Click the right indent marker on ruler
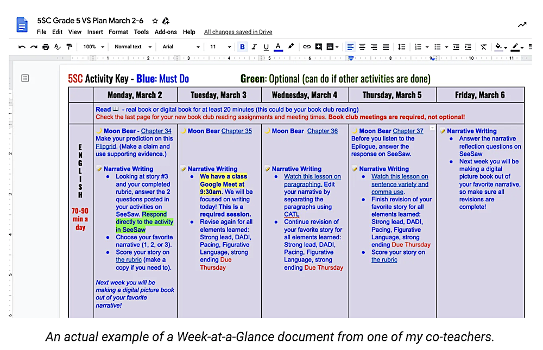 pos(433,59)
